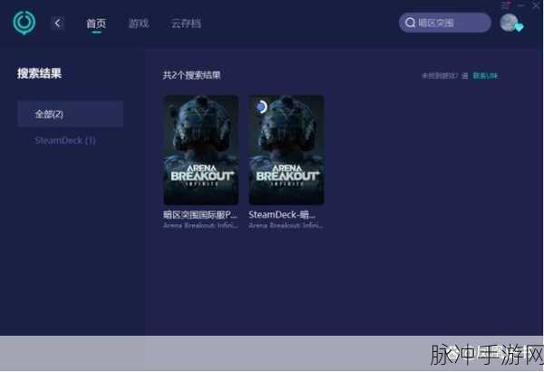Click the 搜索结果 heading

(x=39, y=73)
